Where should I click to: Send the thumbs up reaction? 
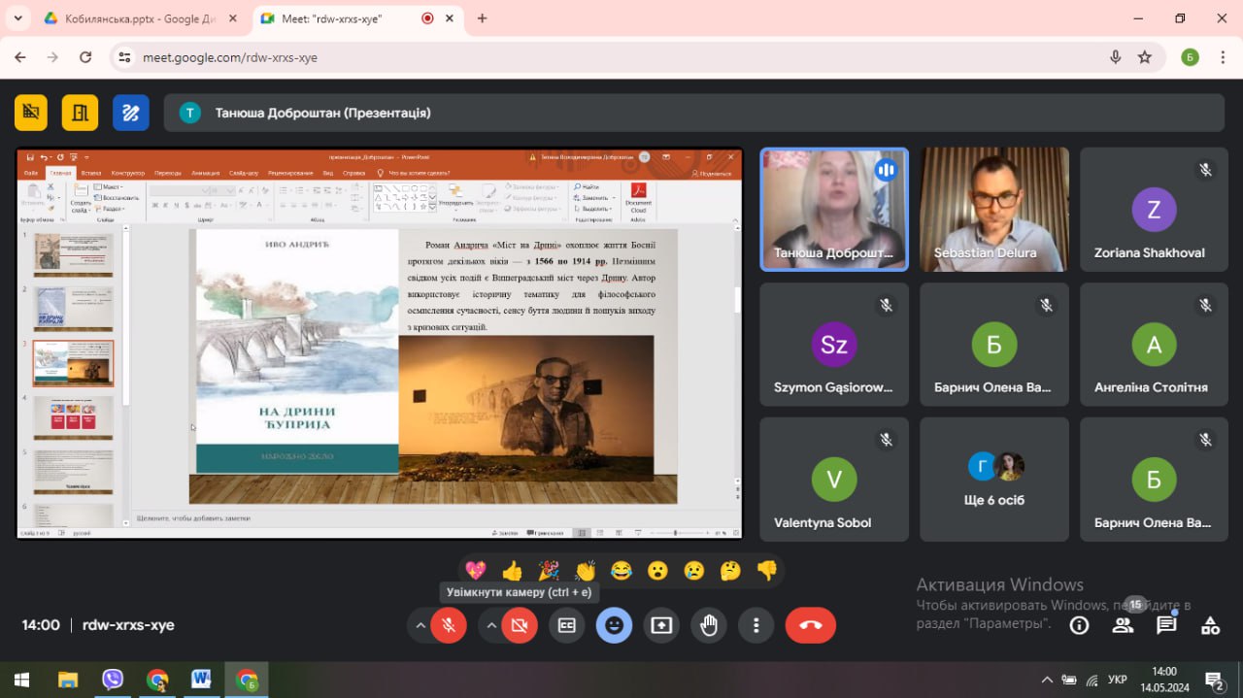pyautogui.click(x=512, y=571)
